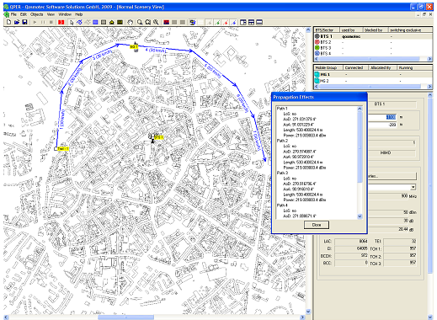Click the highlighted 1800 input field
Screen dimensions: 437x320
click(382, 117)
